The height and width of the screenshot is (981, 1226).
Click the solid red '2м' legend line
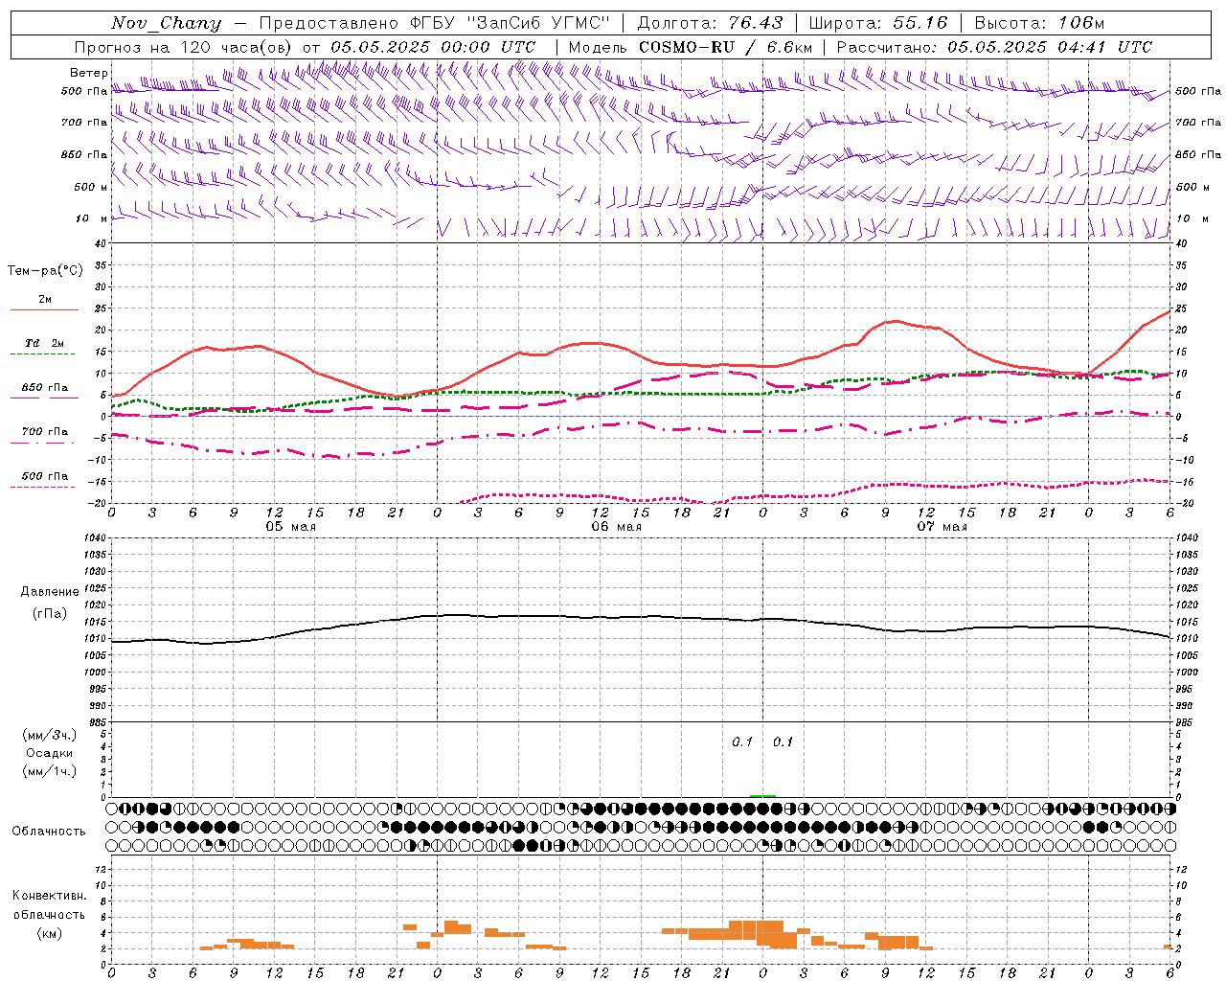(44, 309)
